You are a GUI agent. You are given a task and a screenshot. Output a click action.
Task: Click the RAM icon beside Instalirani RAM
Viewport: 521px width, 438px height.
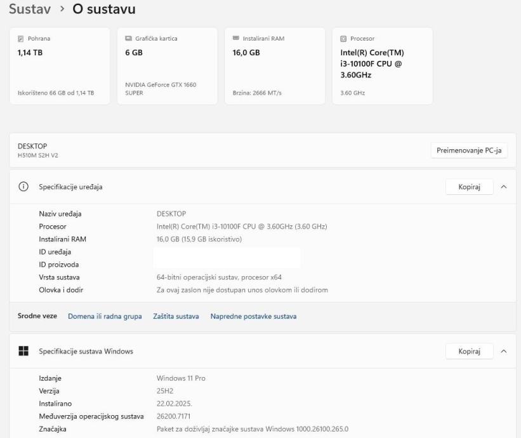coord(237,39)
